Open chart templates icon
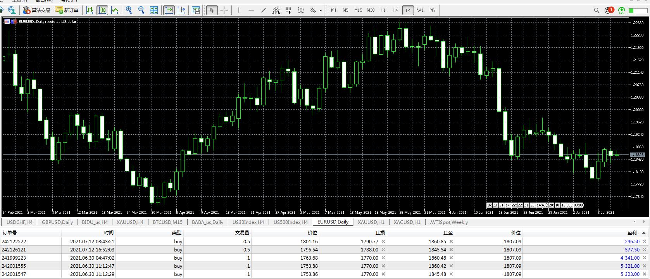Viewport: 650px width, 279px height. click(x=196, y=10)
